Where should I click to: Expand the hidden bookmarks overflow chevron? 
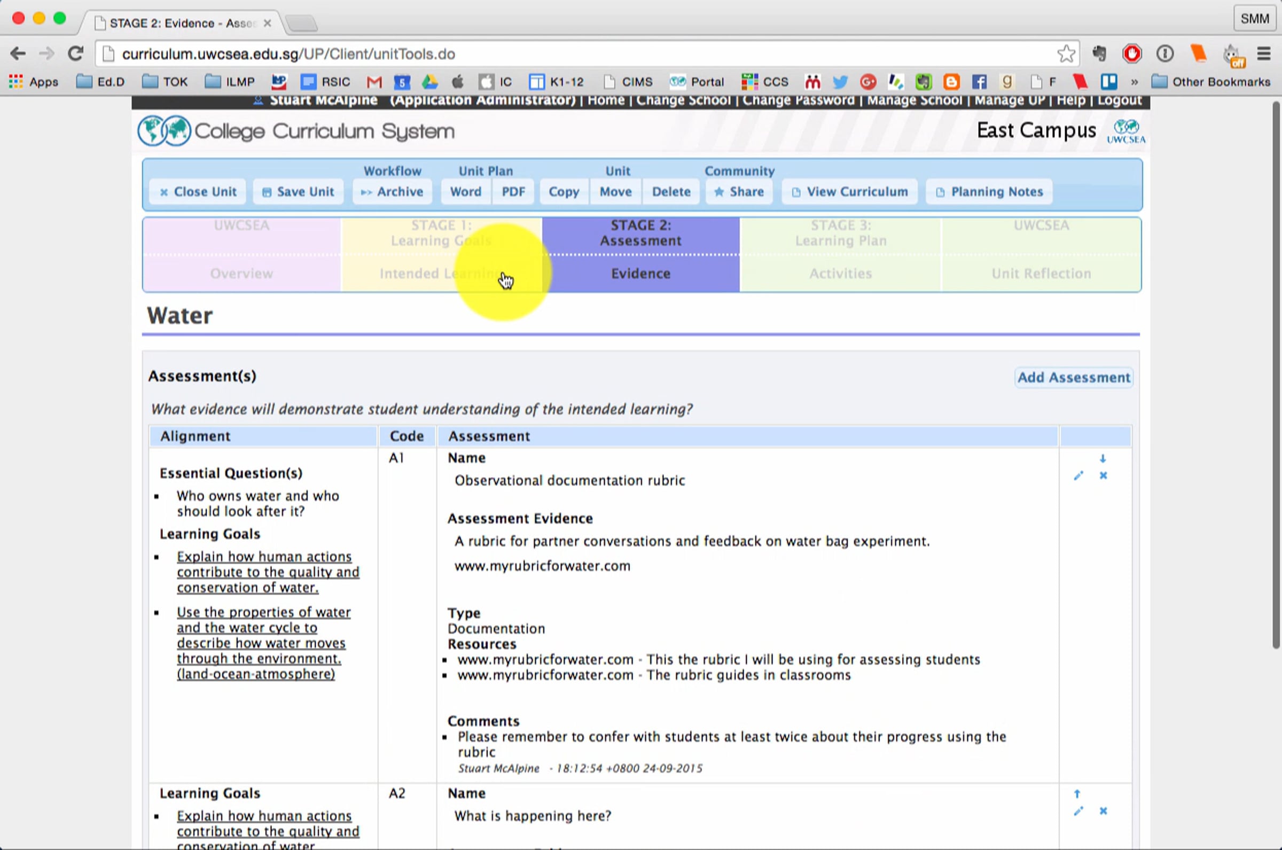tap(1134, 82)
